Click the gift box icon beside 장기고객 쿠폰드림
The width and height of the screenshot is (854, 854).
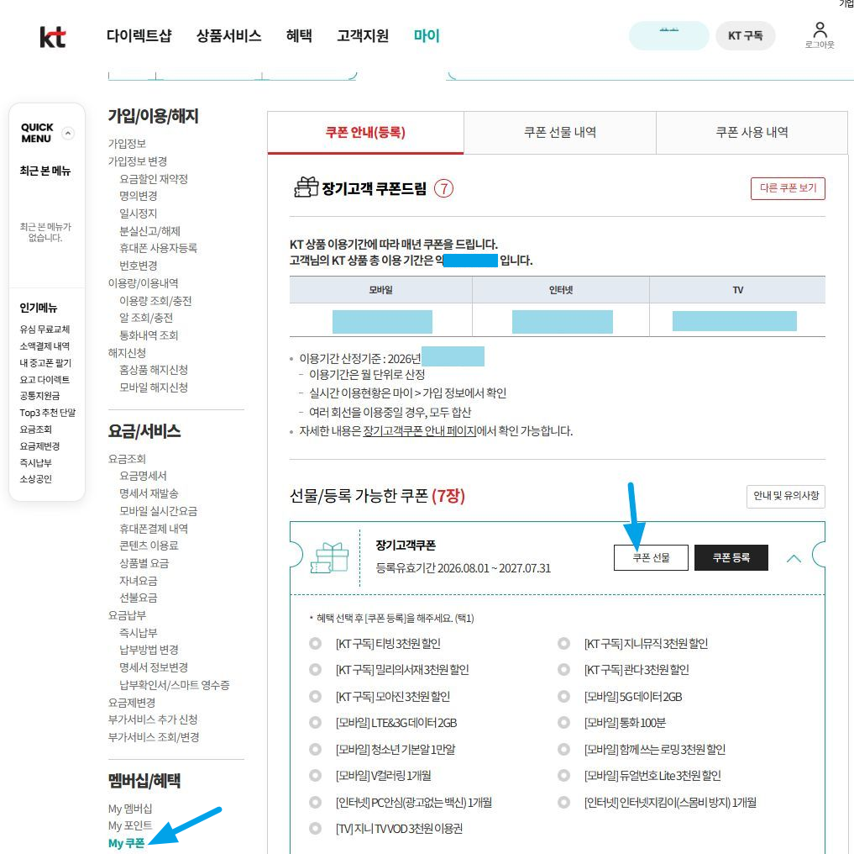click(x=306, y=187)
